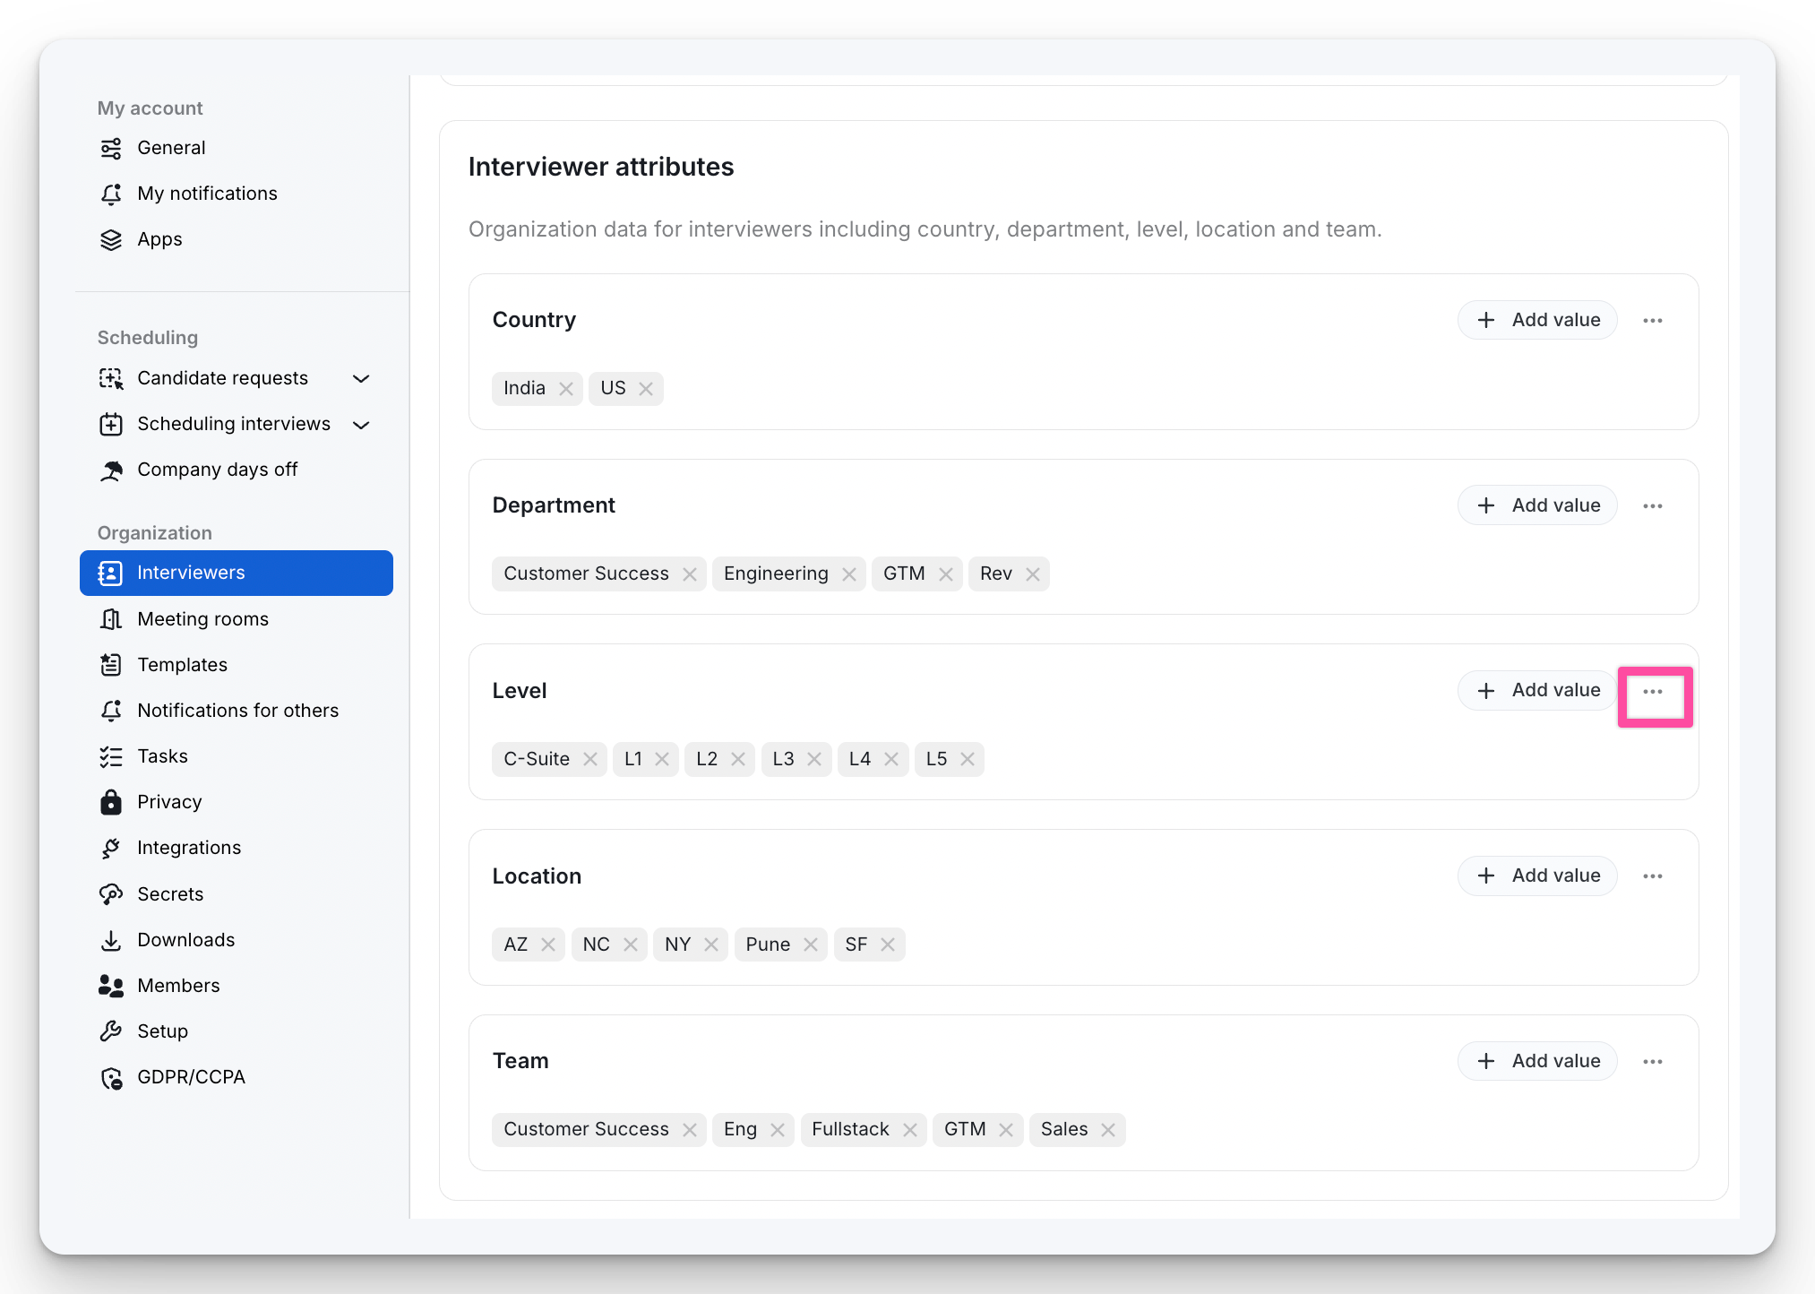This screenshot has width=1815, height=1294.
Task: Add a value to Team
Action: 1537,1061
